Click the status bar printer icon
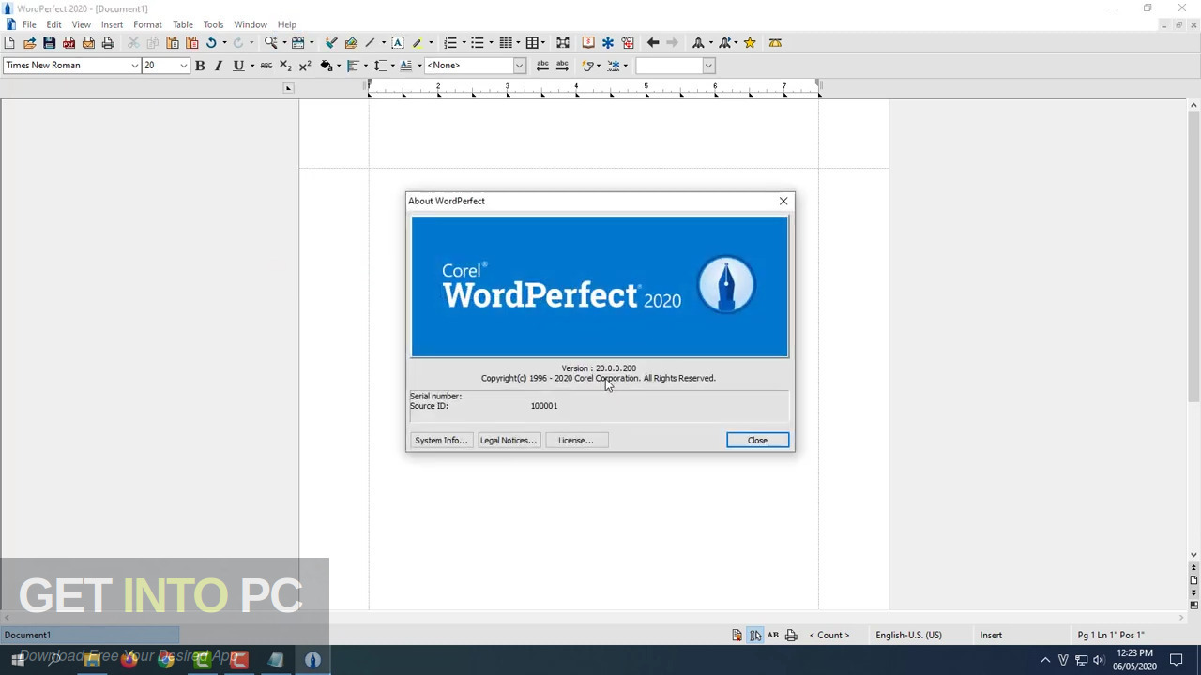Viewport: 1201px width, 675px height. (791, 635)
